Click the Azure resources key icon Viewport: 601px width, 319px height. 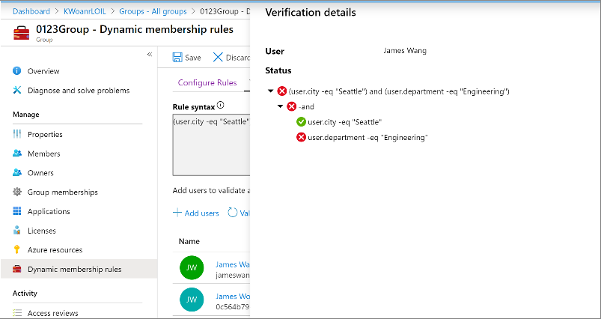pyautogui.click(x=17, y=250)
